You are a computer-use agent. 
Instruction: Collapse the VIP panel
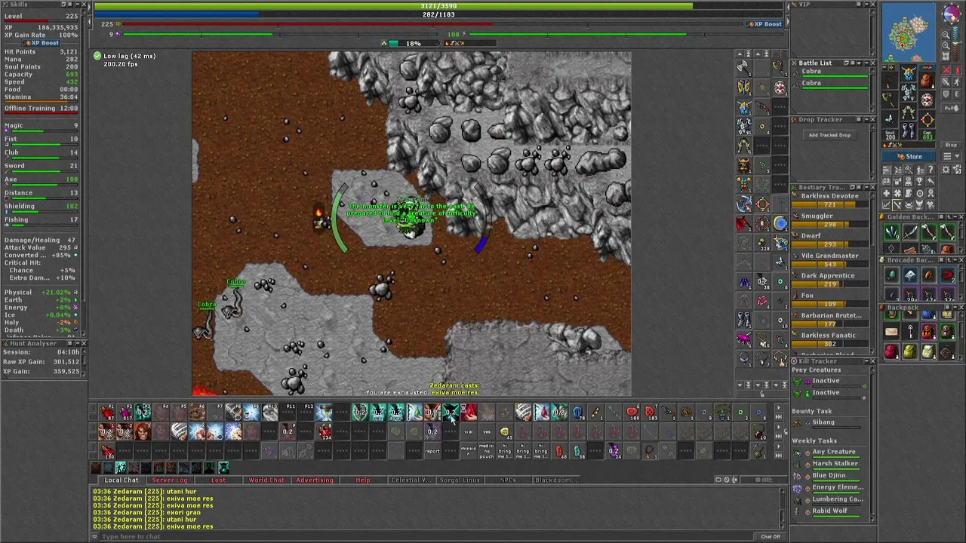tap(866, 5)
